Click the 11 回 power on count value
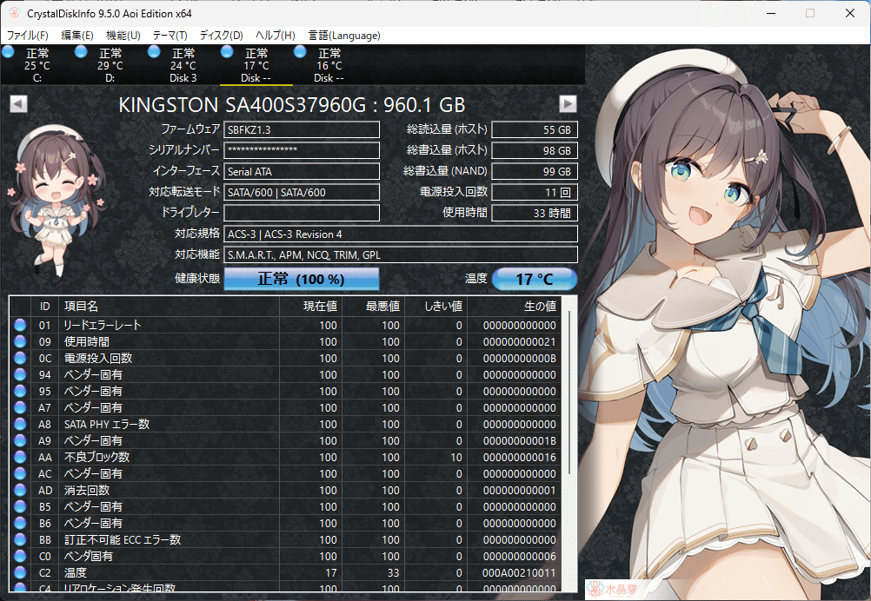The image size is (871, 601). coord(535,193)
